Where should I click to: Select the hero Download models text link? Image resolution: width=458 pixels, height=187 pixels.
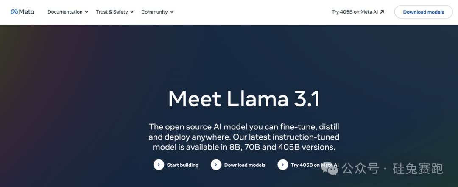(245, 165)
